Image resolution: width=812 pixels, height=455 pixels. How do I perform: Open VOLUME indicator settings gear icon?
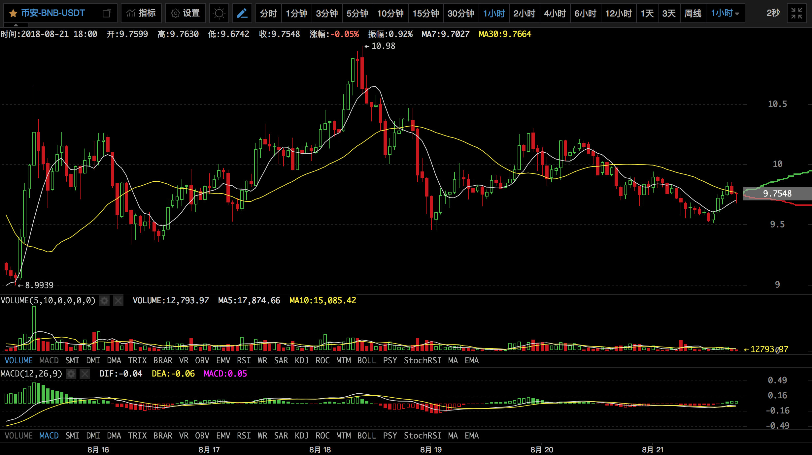[x=105, y=300]
